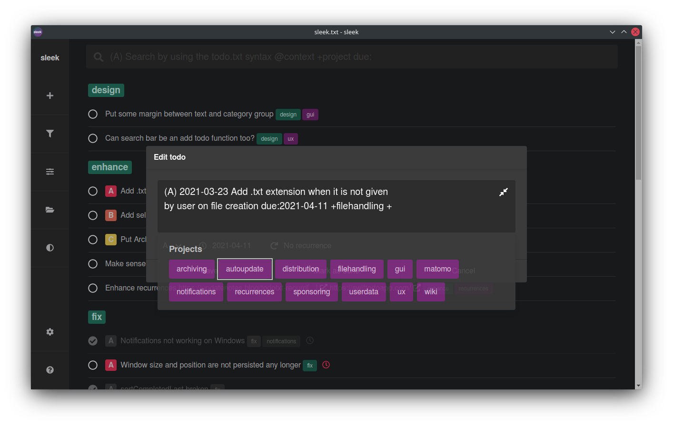Select gui project suggestion
This screenshot has width=673, height=426.
[400, 269]
